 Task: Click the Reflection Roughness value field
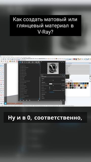(51, 86)
